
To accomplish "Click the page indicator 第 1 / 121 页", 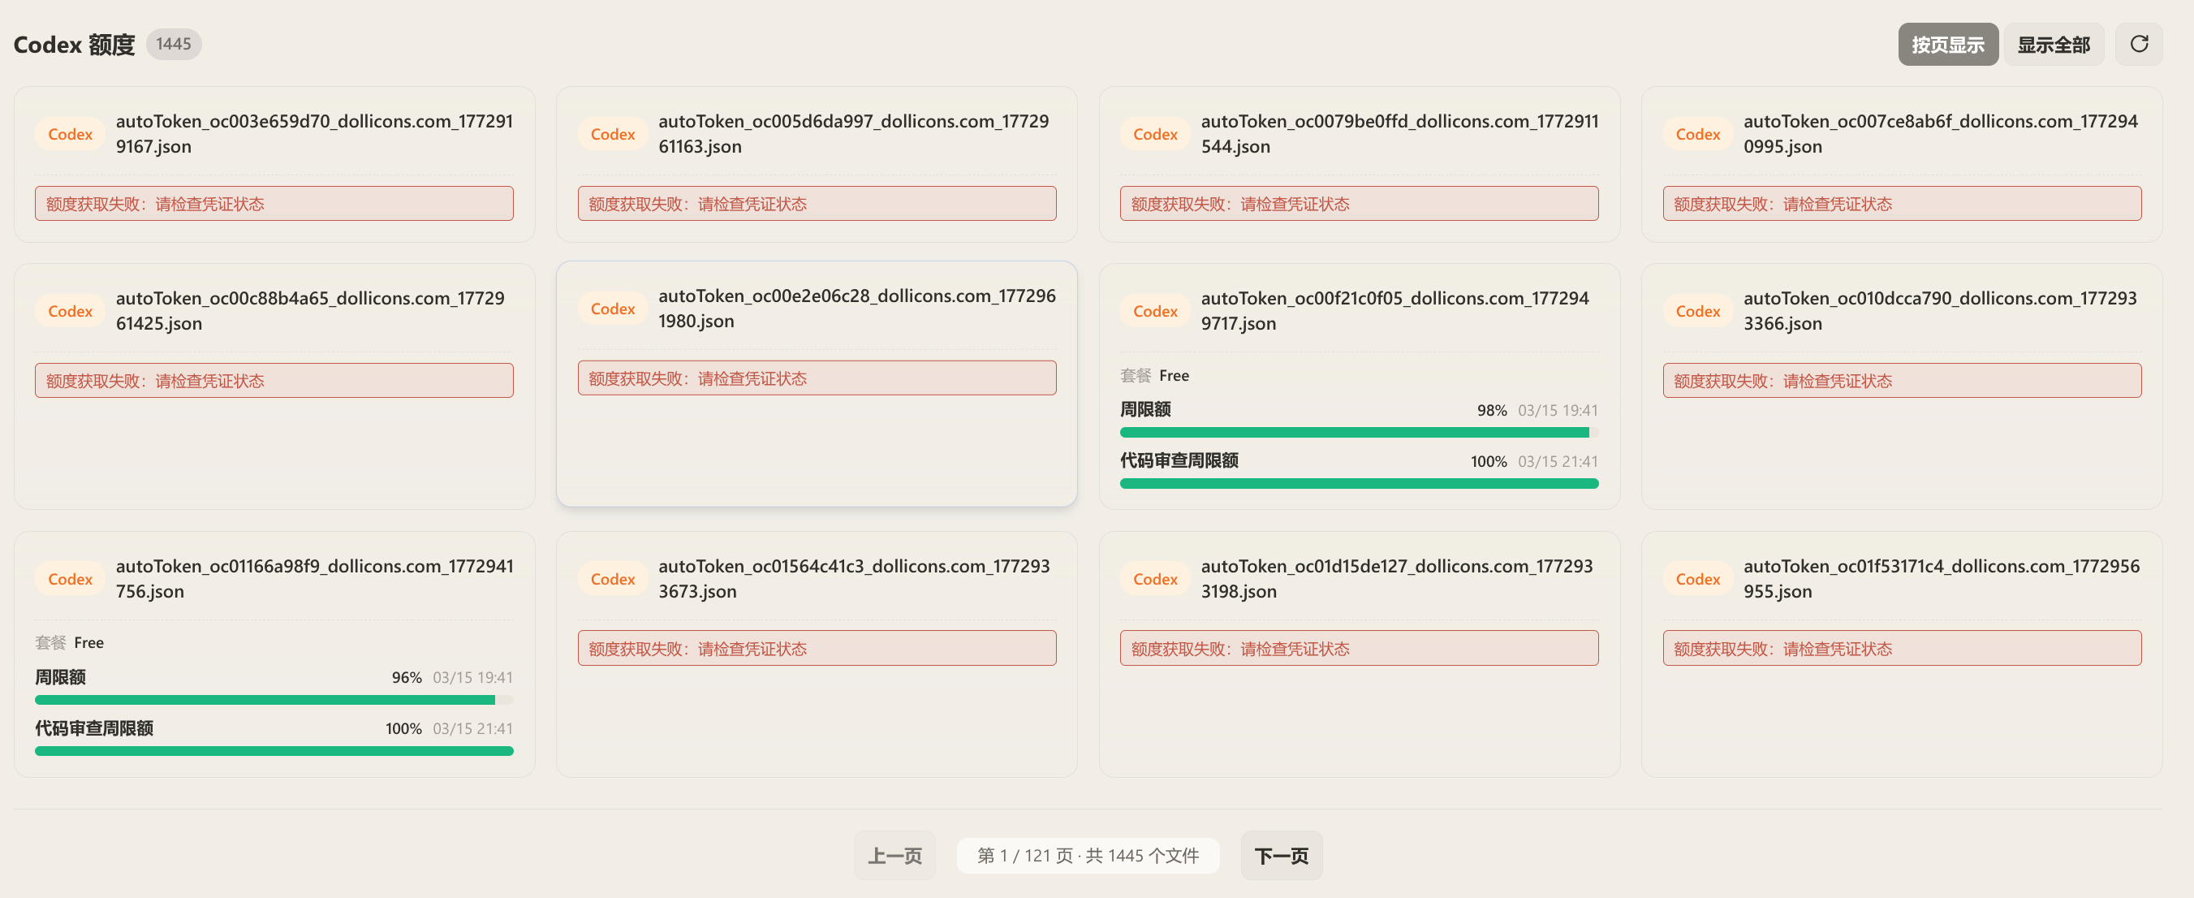I will [1088, 854].
